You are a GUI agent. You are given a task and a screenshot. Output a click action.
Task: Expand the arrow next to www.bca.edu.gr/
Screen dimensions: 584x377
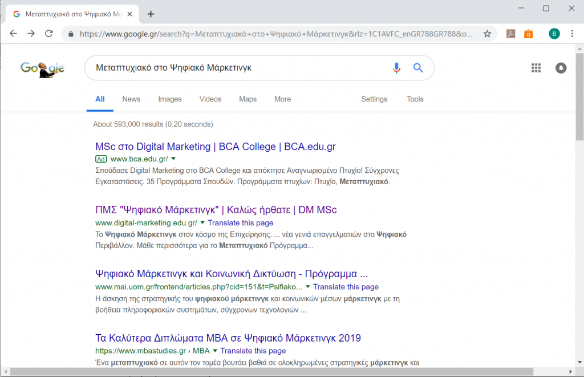[x=173, y=159]
